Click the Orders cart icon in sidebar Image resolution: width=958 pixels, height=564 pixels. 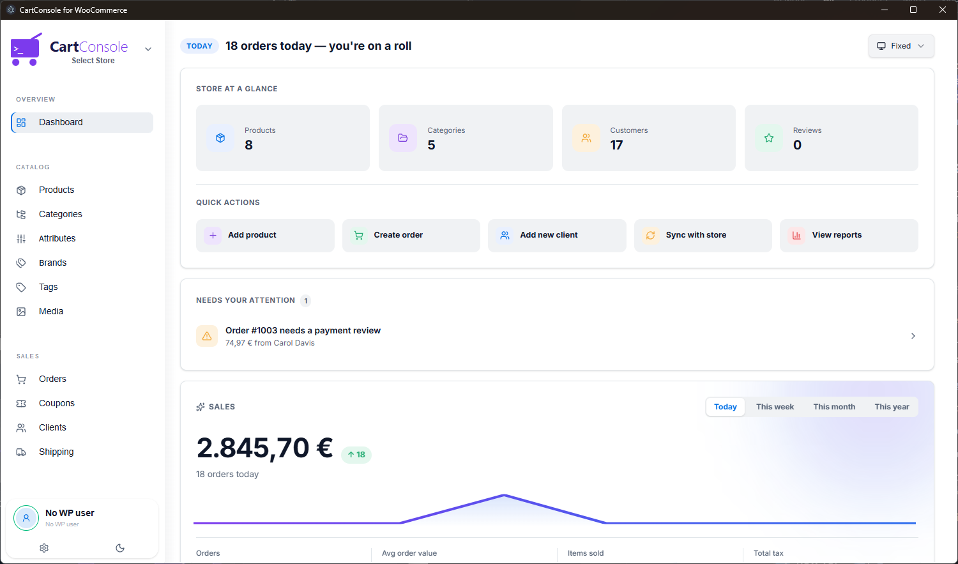pyautogui.click(x=21, y=379)
